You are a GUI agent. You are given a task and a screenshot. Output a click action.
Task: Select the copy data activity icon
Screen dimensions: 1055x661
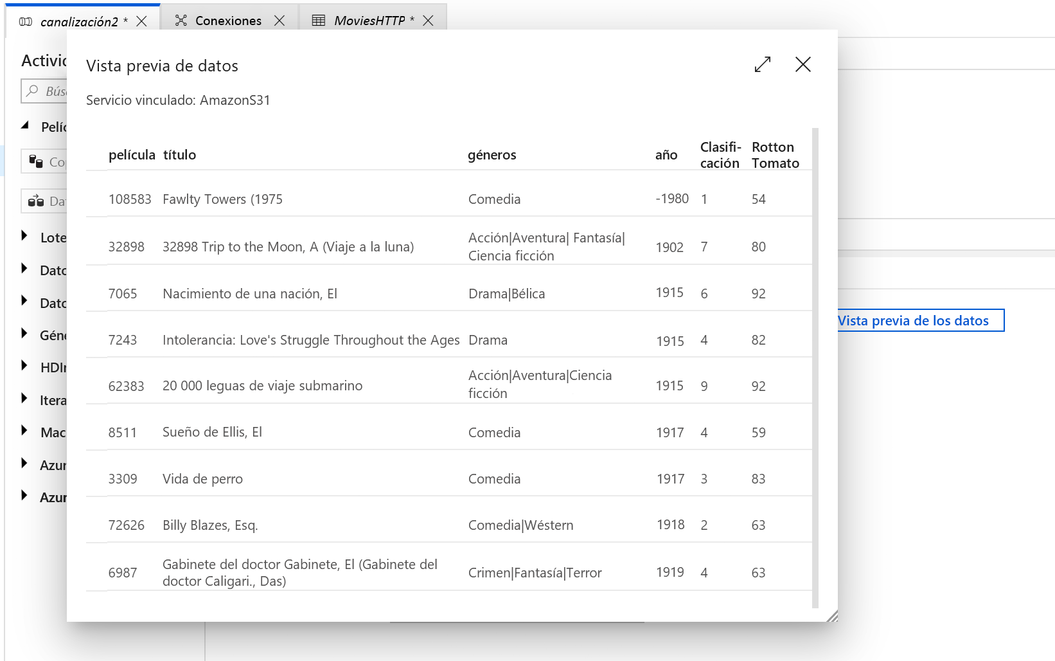click(36, 161)
